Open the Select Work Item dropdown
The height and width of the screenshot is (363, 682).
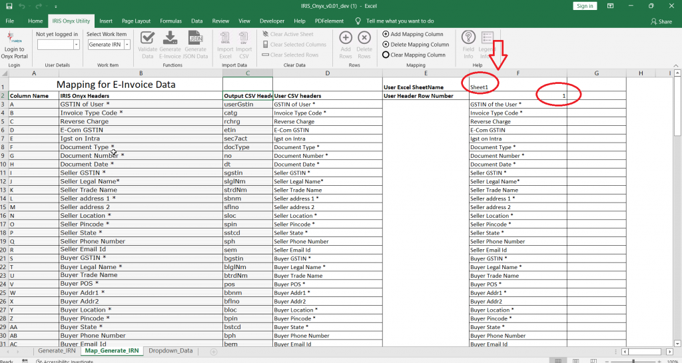point(127,45)
